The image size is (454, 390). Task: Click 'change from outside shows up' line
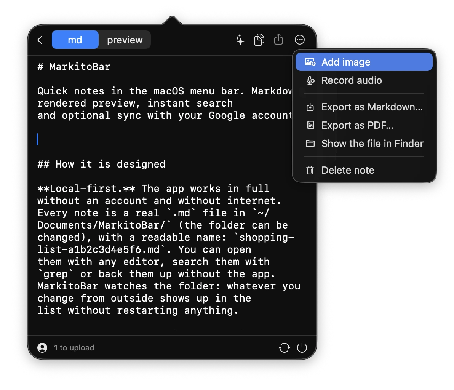click(144, 299)
